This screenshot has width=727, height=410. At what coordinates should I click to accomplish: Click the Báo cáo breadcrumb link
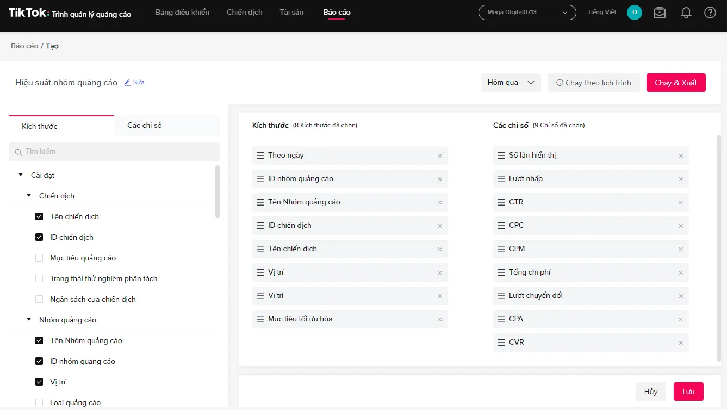(24, 46)
